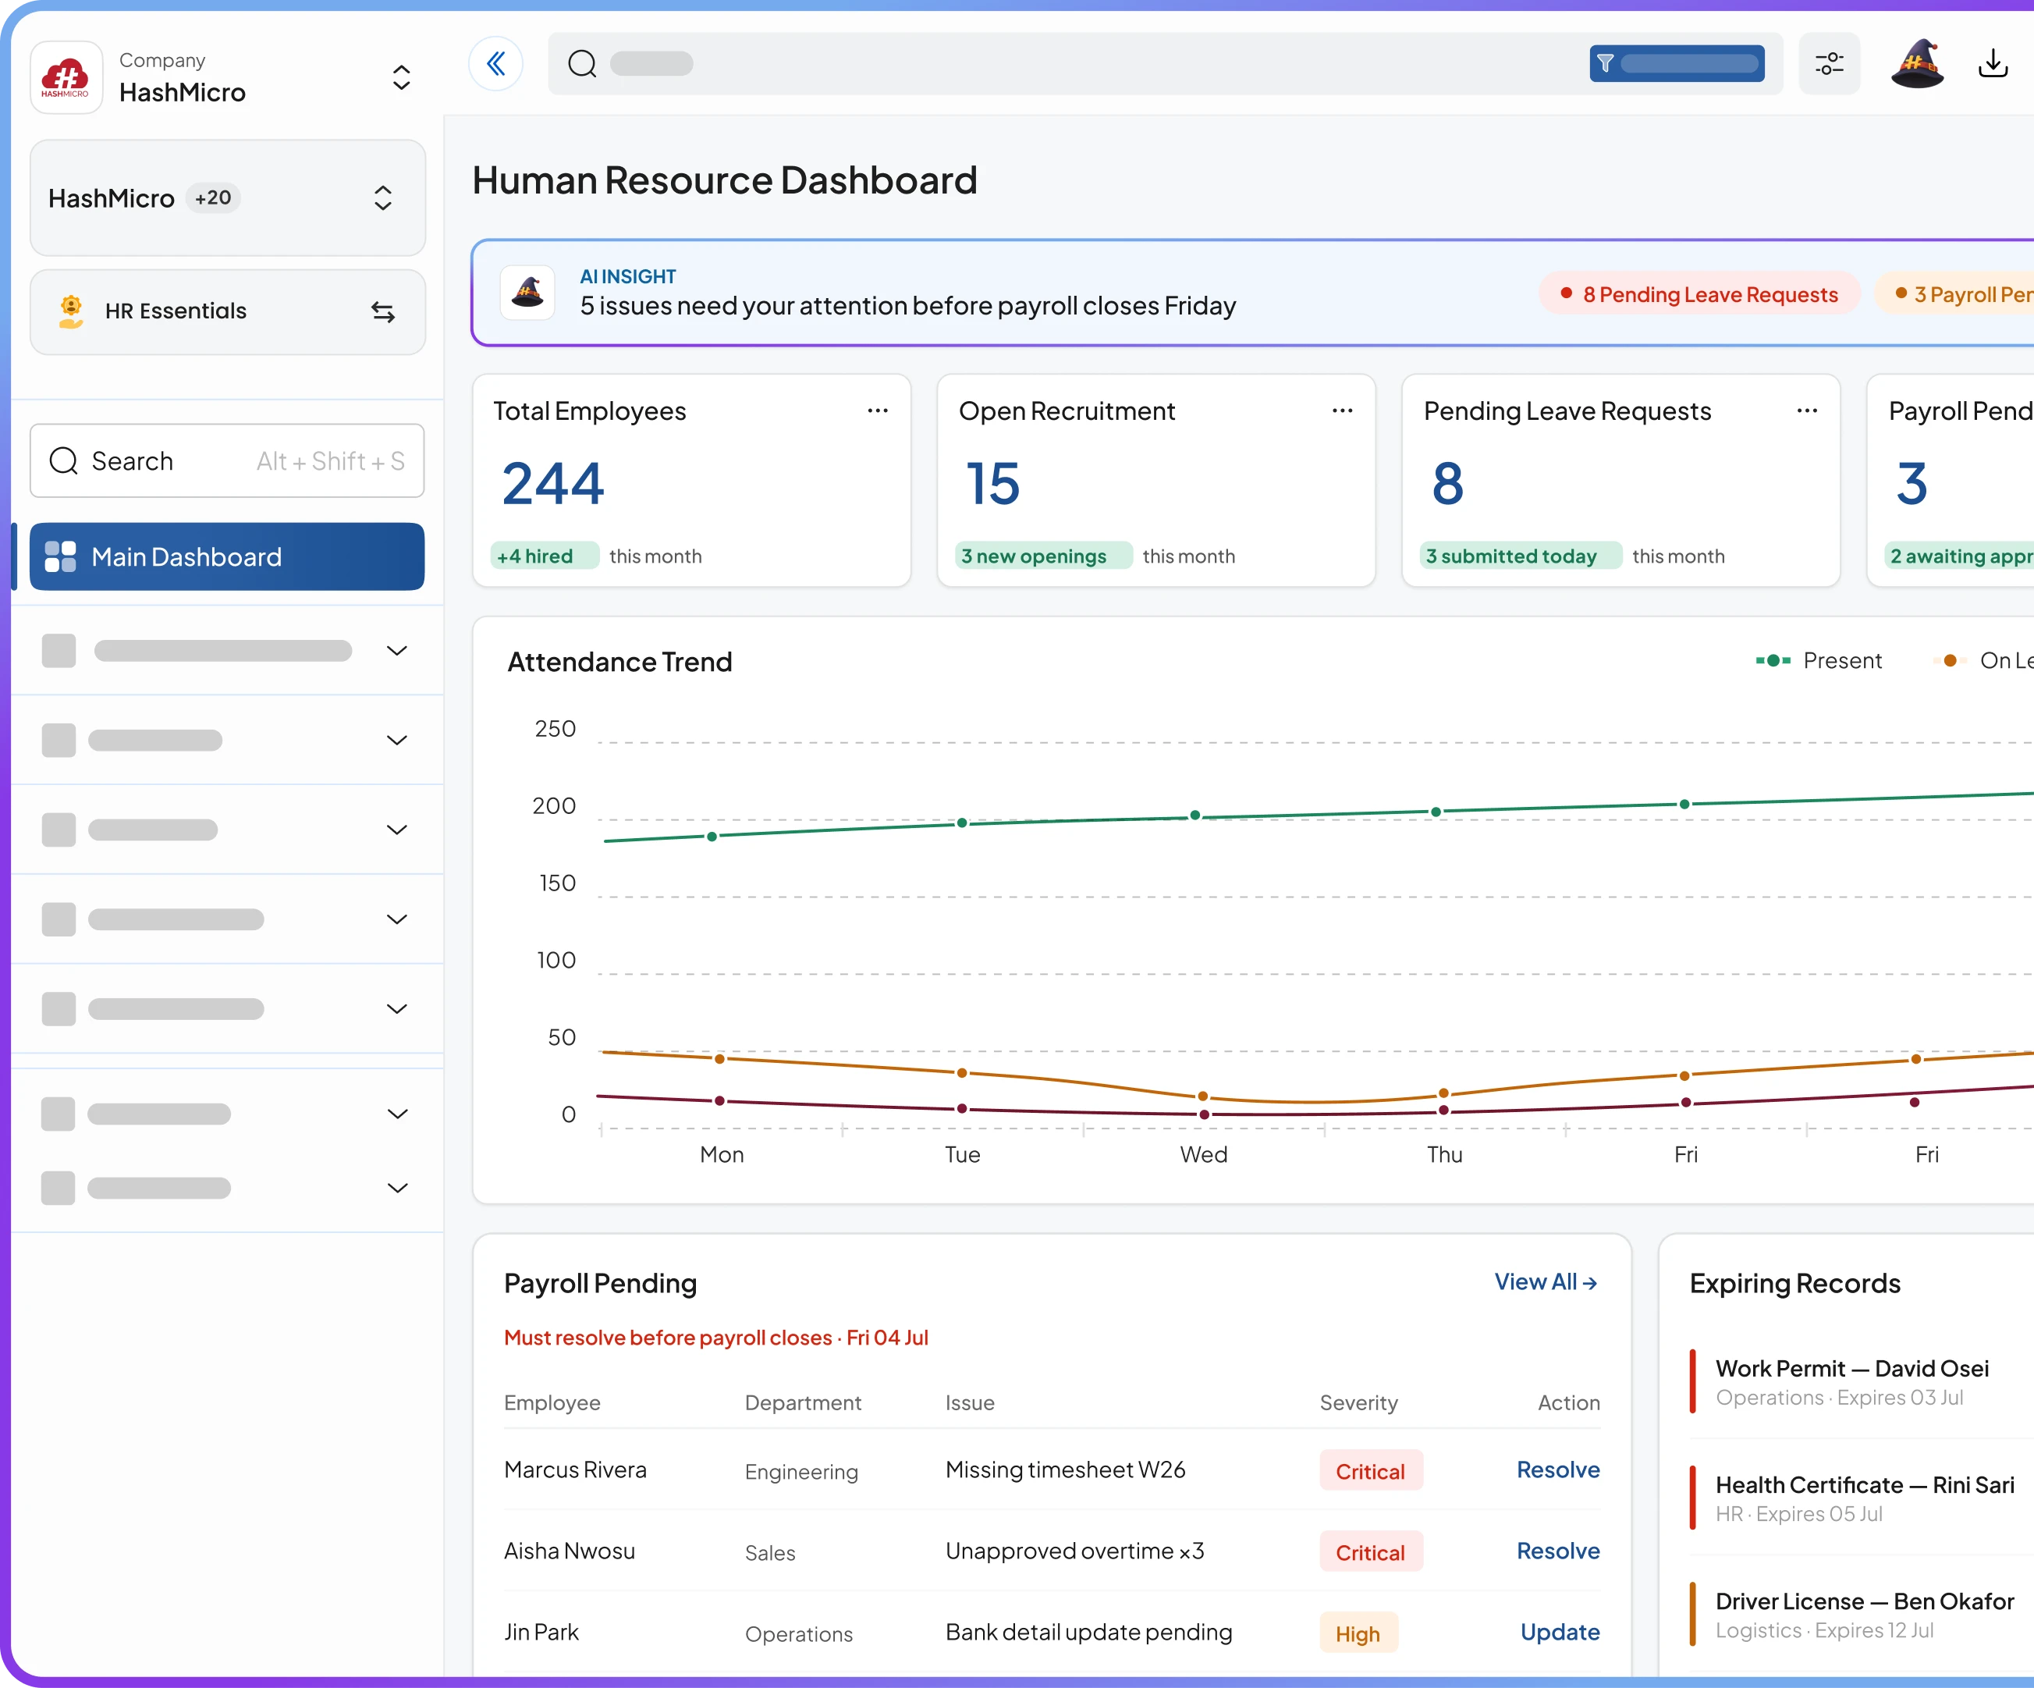Click the Open Recruitment value 15
This screenshot has height=1688, width=2034.
tap(992, 484)
